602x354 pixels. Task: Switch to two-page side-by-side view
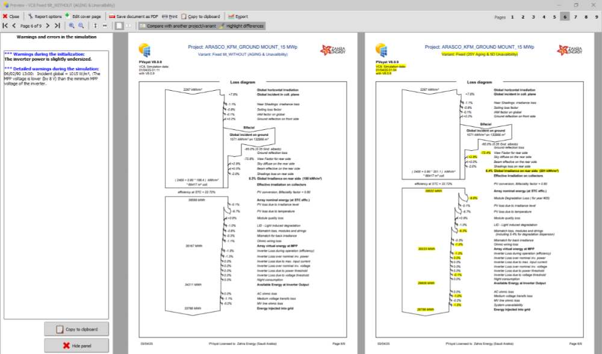[x=128, y=26]
